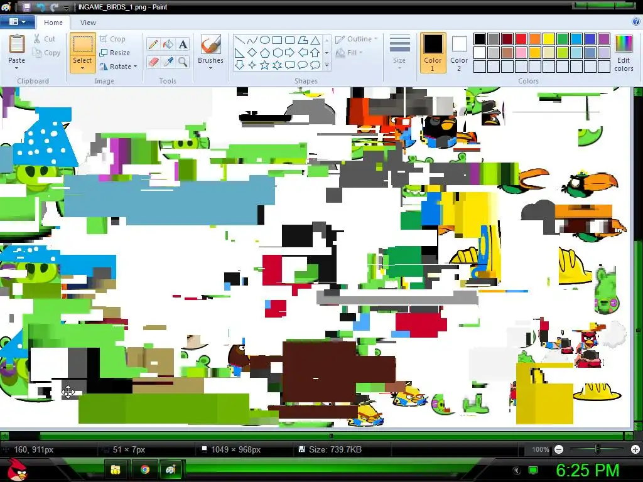Select the Pencil tool
This screenshot has height=482, width=643.
pos(153,45)
